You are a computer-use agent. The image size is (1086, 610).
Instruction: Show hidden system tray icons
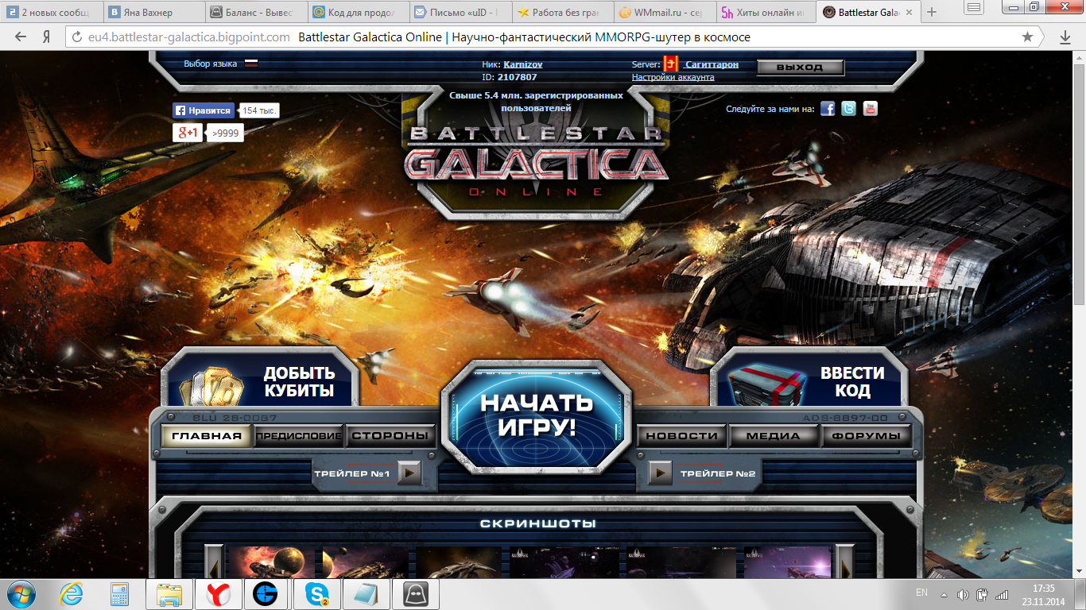pyautogui.click(x=944, y=594)
